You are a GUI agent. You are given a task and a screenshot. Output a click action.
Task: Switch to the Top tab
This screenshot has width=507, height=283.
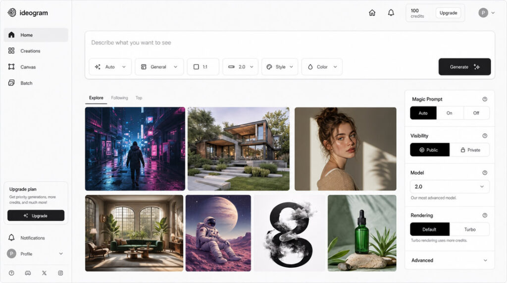139,98
